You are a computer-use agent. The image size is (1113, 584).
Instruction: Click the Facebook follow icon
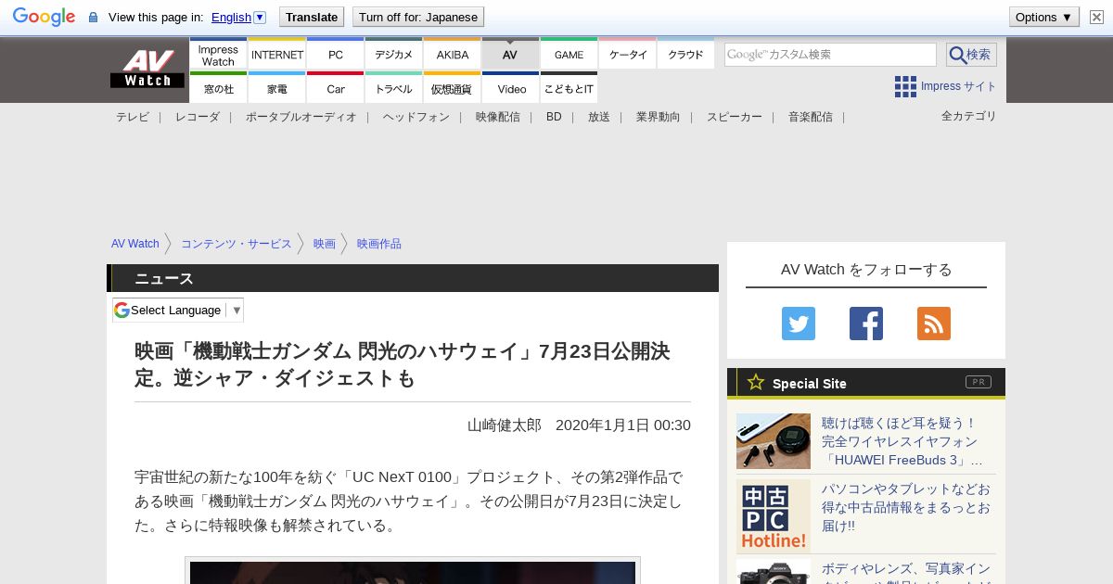866,324
